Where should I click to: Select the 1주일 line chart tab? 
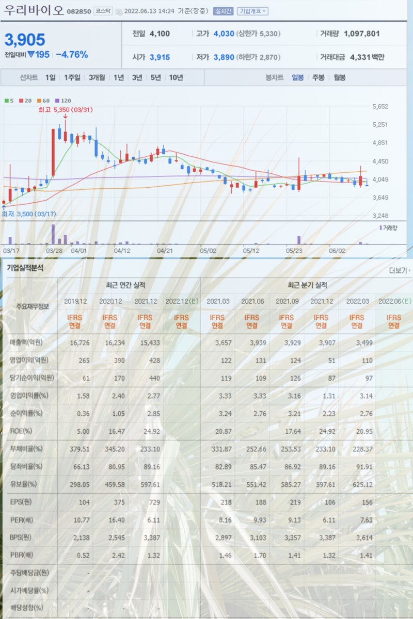72,77
